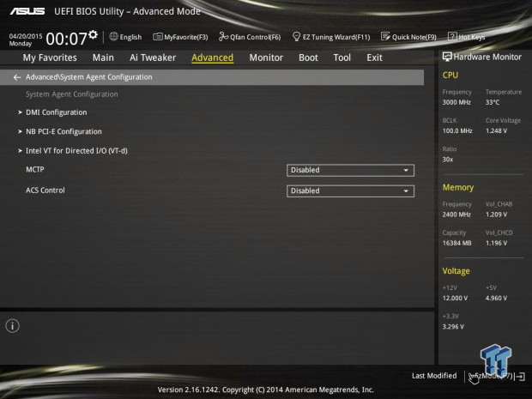Click the back arrow in breadcrumb bar

point(17,78)
